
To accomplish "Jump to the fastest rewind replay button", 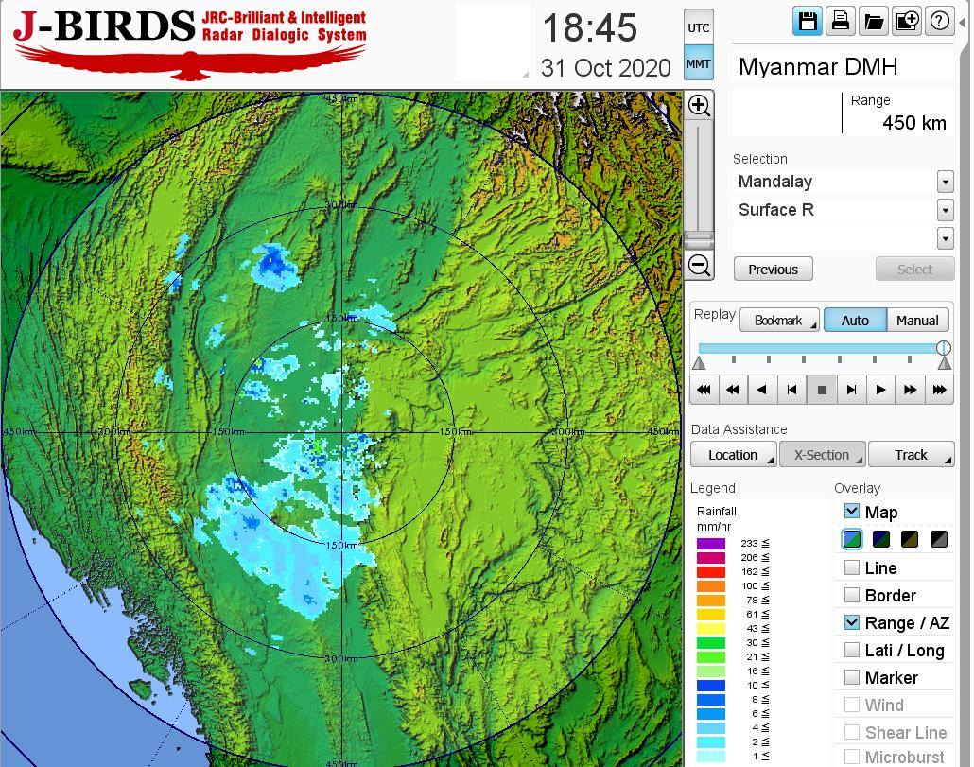I will click(x=704, y=389).
